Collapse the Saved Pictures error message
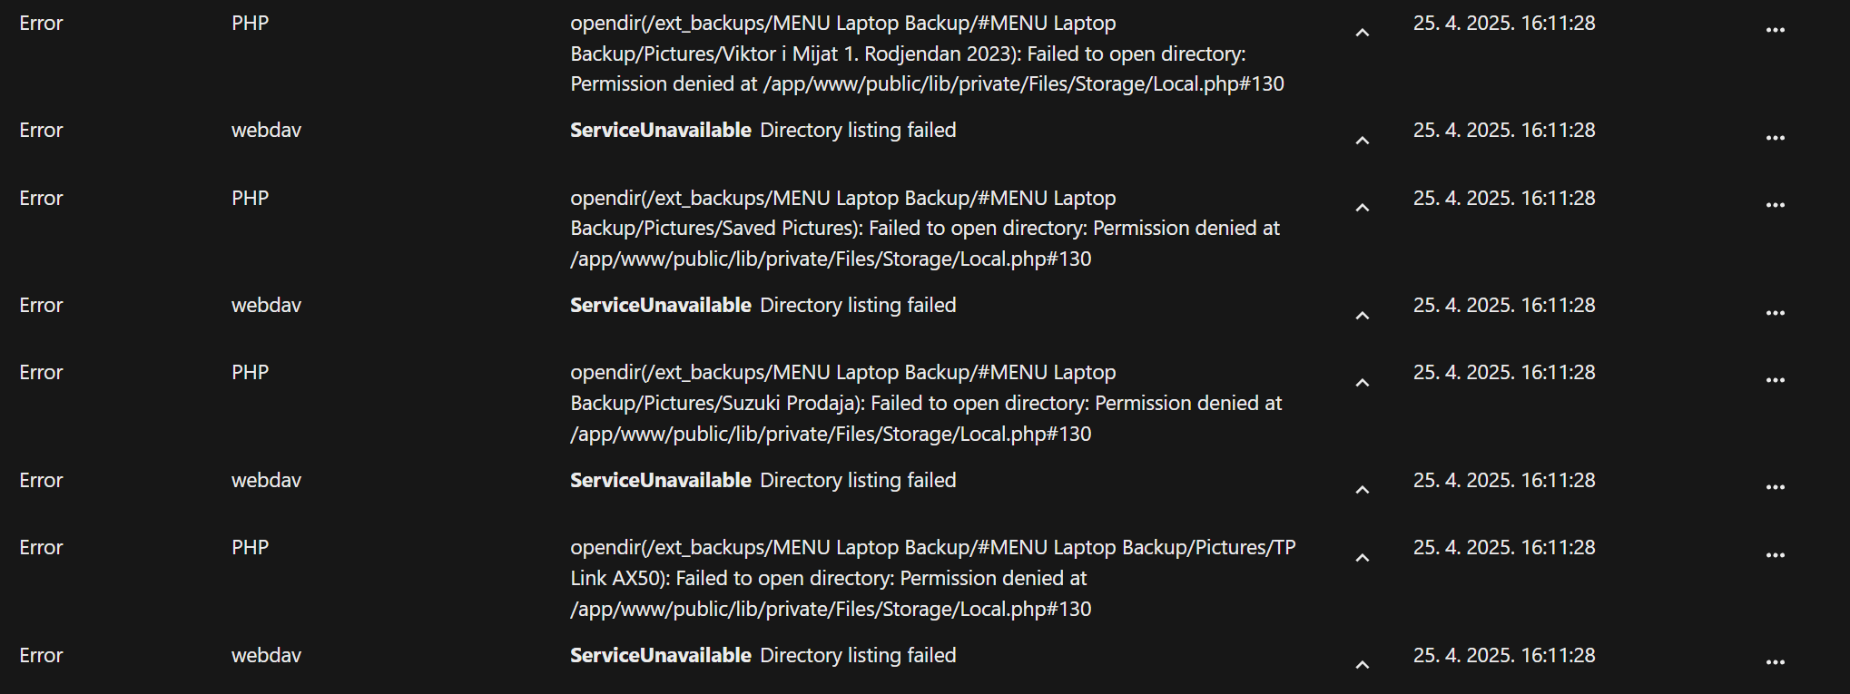 [x=1362, y=208]
